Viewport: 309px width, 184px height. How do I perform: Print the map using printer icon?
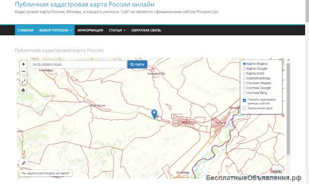[x=24, y=91]
